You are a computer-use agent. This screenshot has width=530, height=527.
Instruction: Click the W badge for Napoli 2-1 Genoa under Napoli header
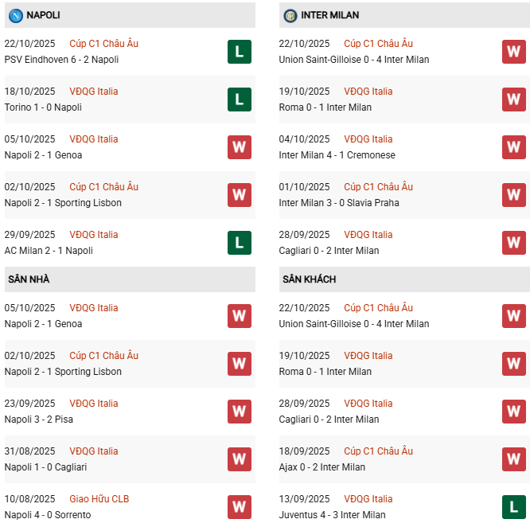pyautogui.click(x=239, y=147)
